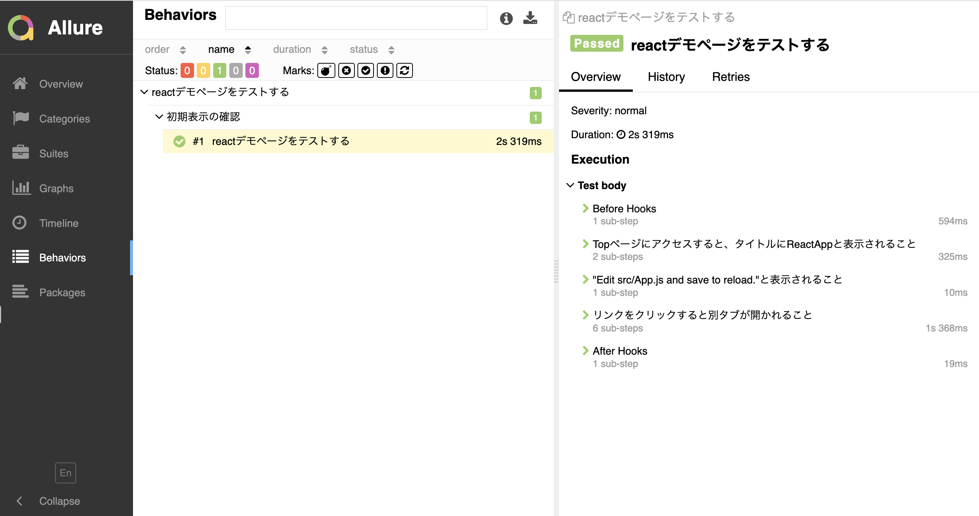Open the Graphs section
979x516 pixels.
tap(56, 188)
